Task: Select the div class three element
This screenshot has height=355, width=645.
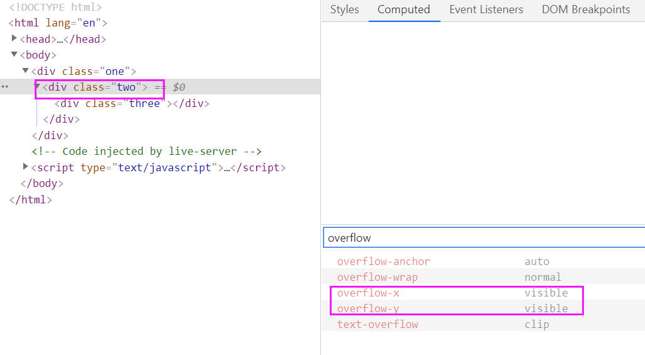Action: coord(132,103)
